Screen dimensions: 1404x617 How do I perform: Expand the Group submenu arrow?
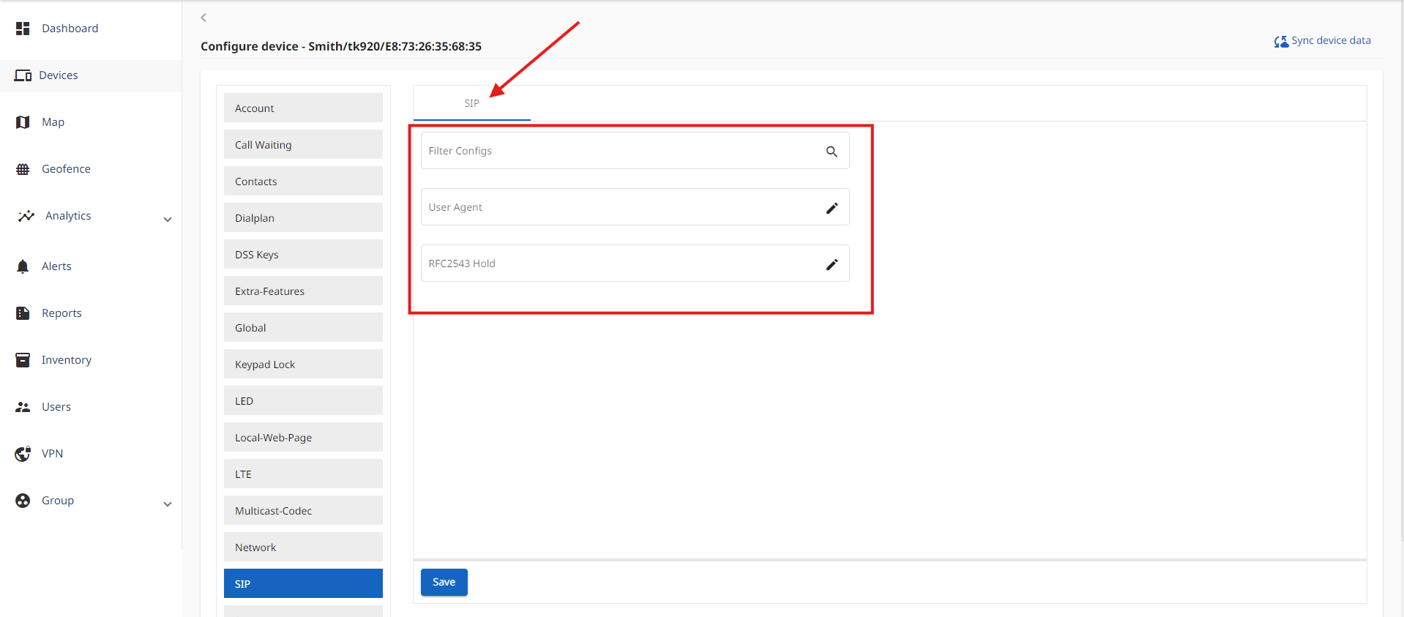point(168,504)
